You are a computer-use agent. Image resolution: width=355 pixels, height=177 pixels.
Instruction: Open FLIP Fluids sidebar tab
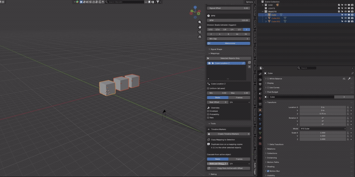255,52
